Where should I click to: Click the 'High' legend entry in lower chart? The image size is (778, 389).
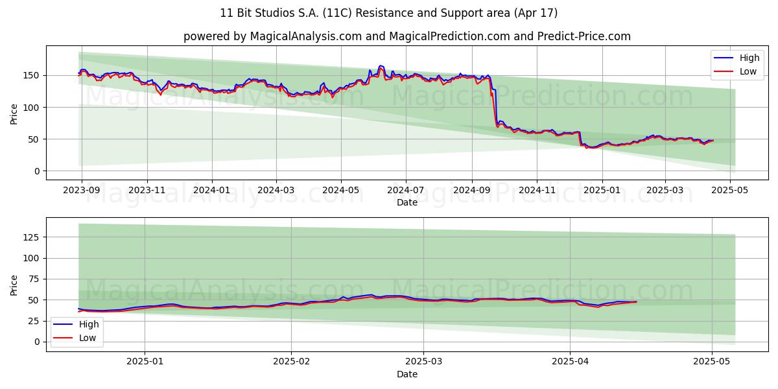click(x=77, y=324)
